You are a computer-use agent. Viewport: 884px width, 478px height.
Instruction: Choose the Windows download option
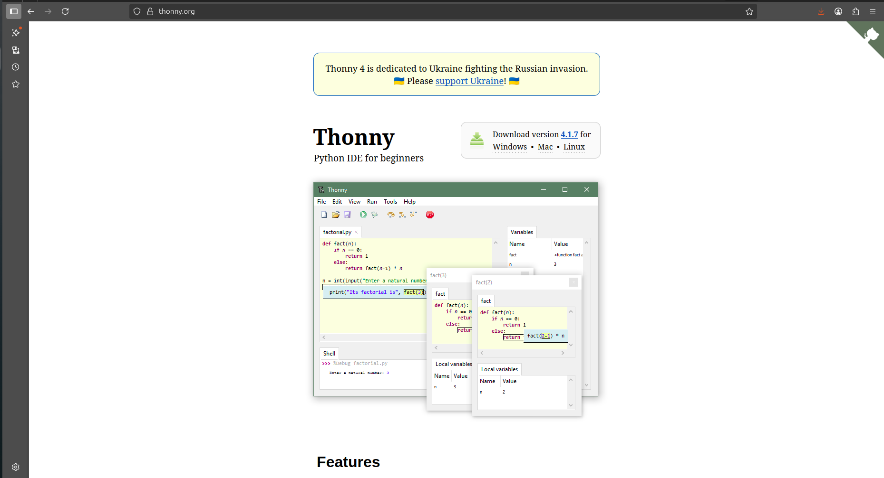(x=509, y=147)
